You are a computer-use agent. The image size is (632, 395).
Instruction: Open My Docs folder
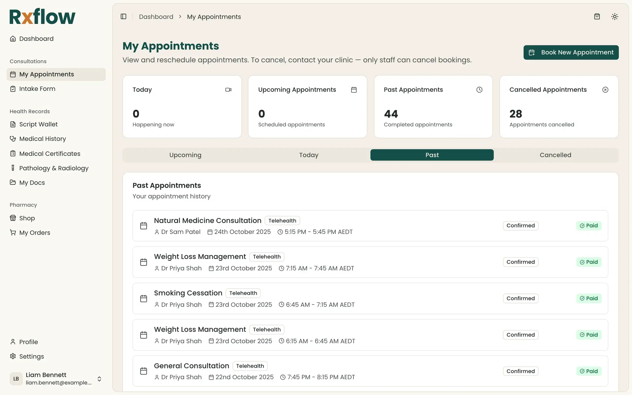[x=56, y=182]
